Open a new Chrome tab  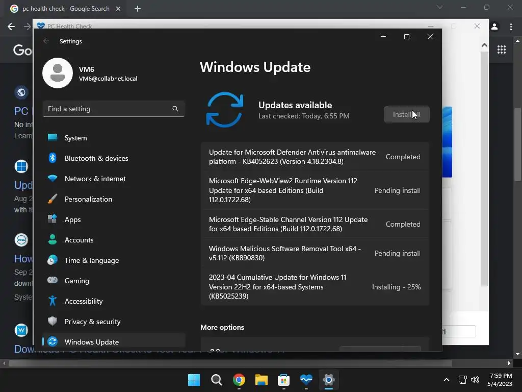pyautogui.click(x=138, y=9)
